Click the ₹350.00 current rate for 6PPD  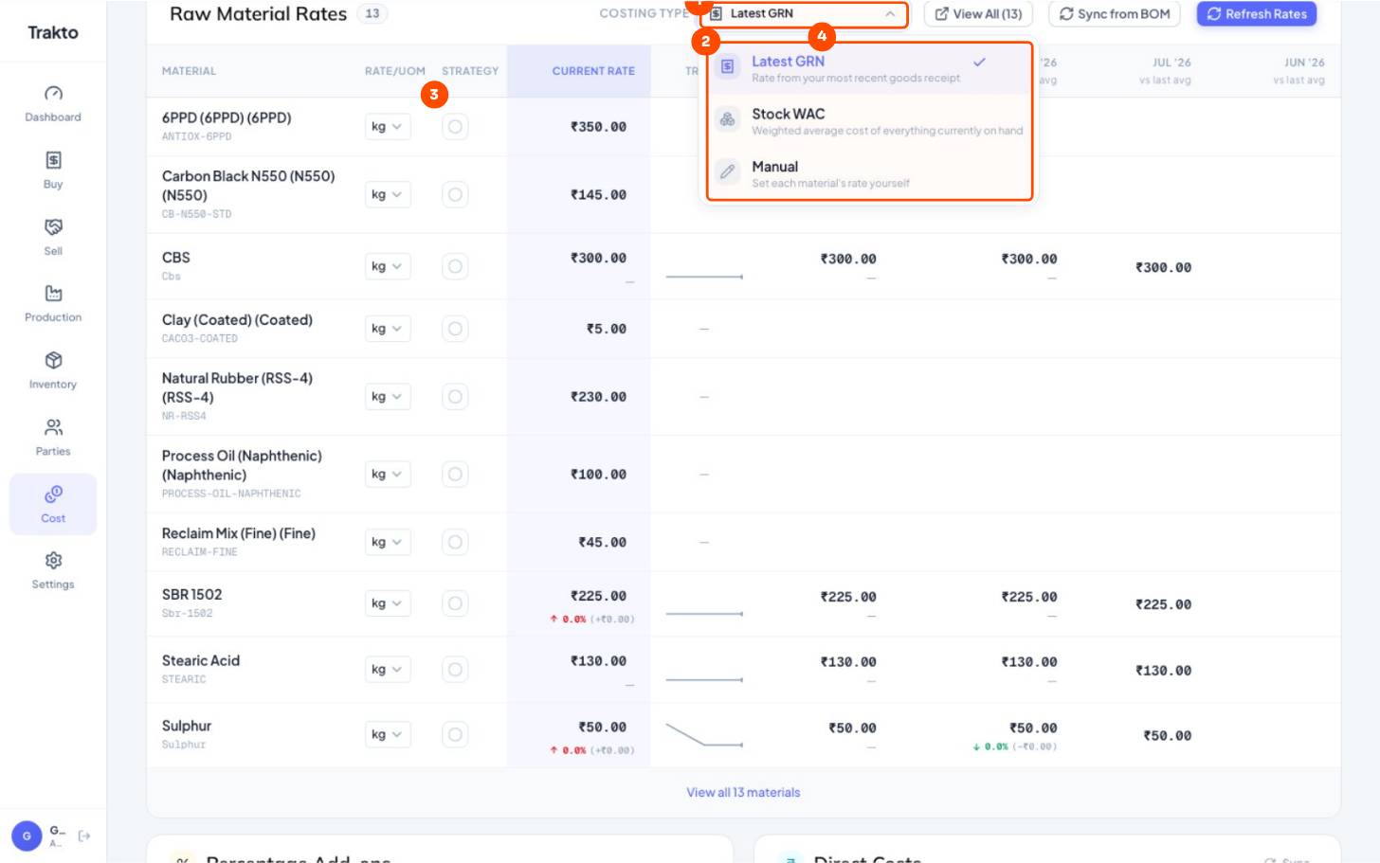[598, 127]
